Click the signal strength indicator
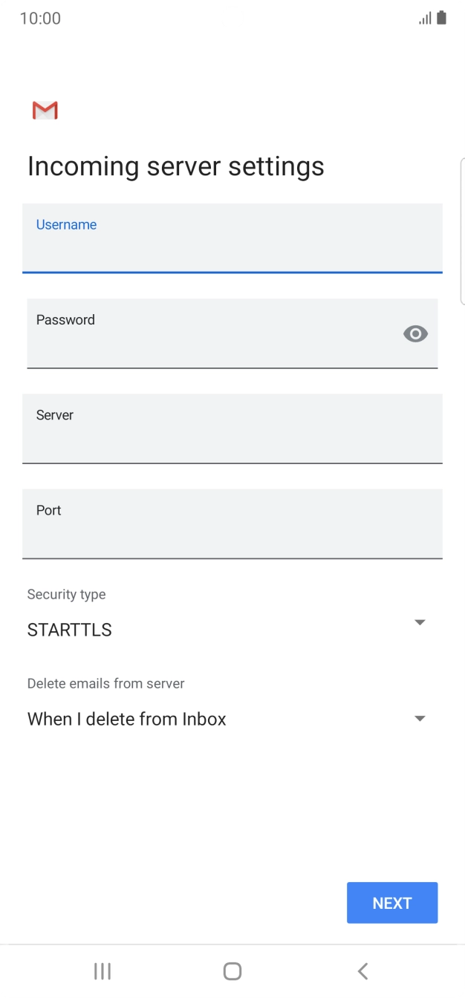Image resolution: width=465 pixels, height=998 pixels. pyautogui.click(x=423, y=18)
